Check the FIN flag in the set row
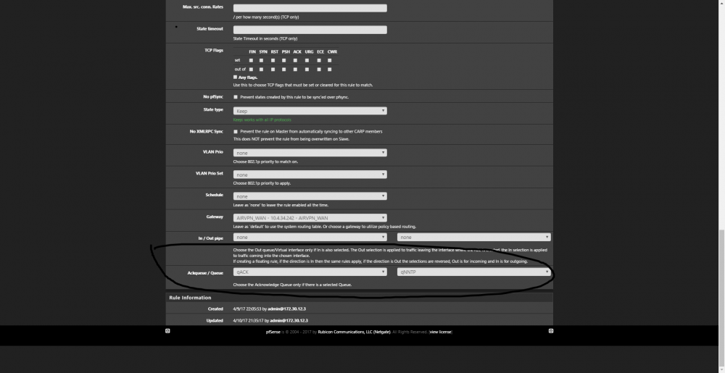 [x=251, y=60]
